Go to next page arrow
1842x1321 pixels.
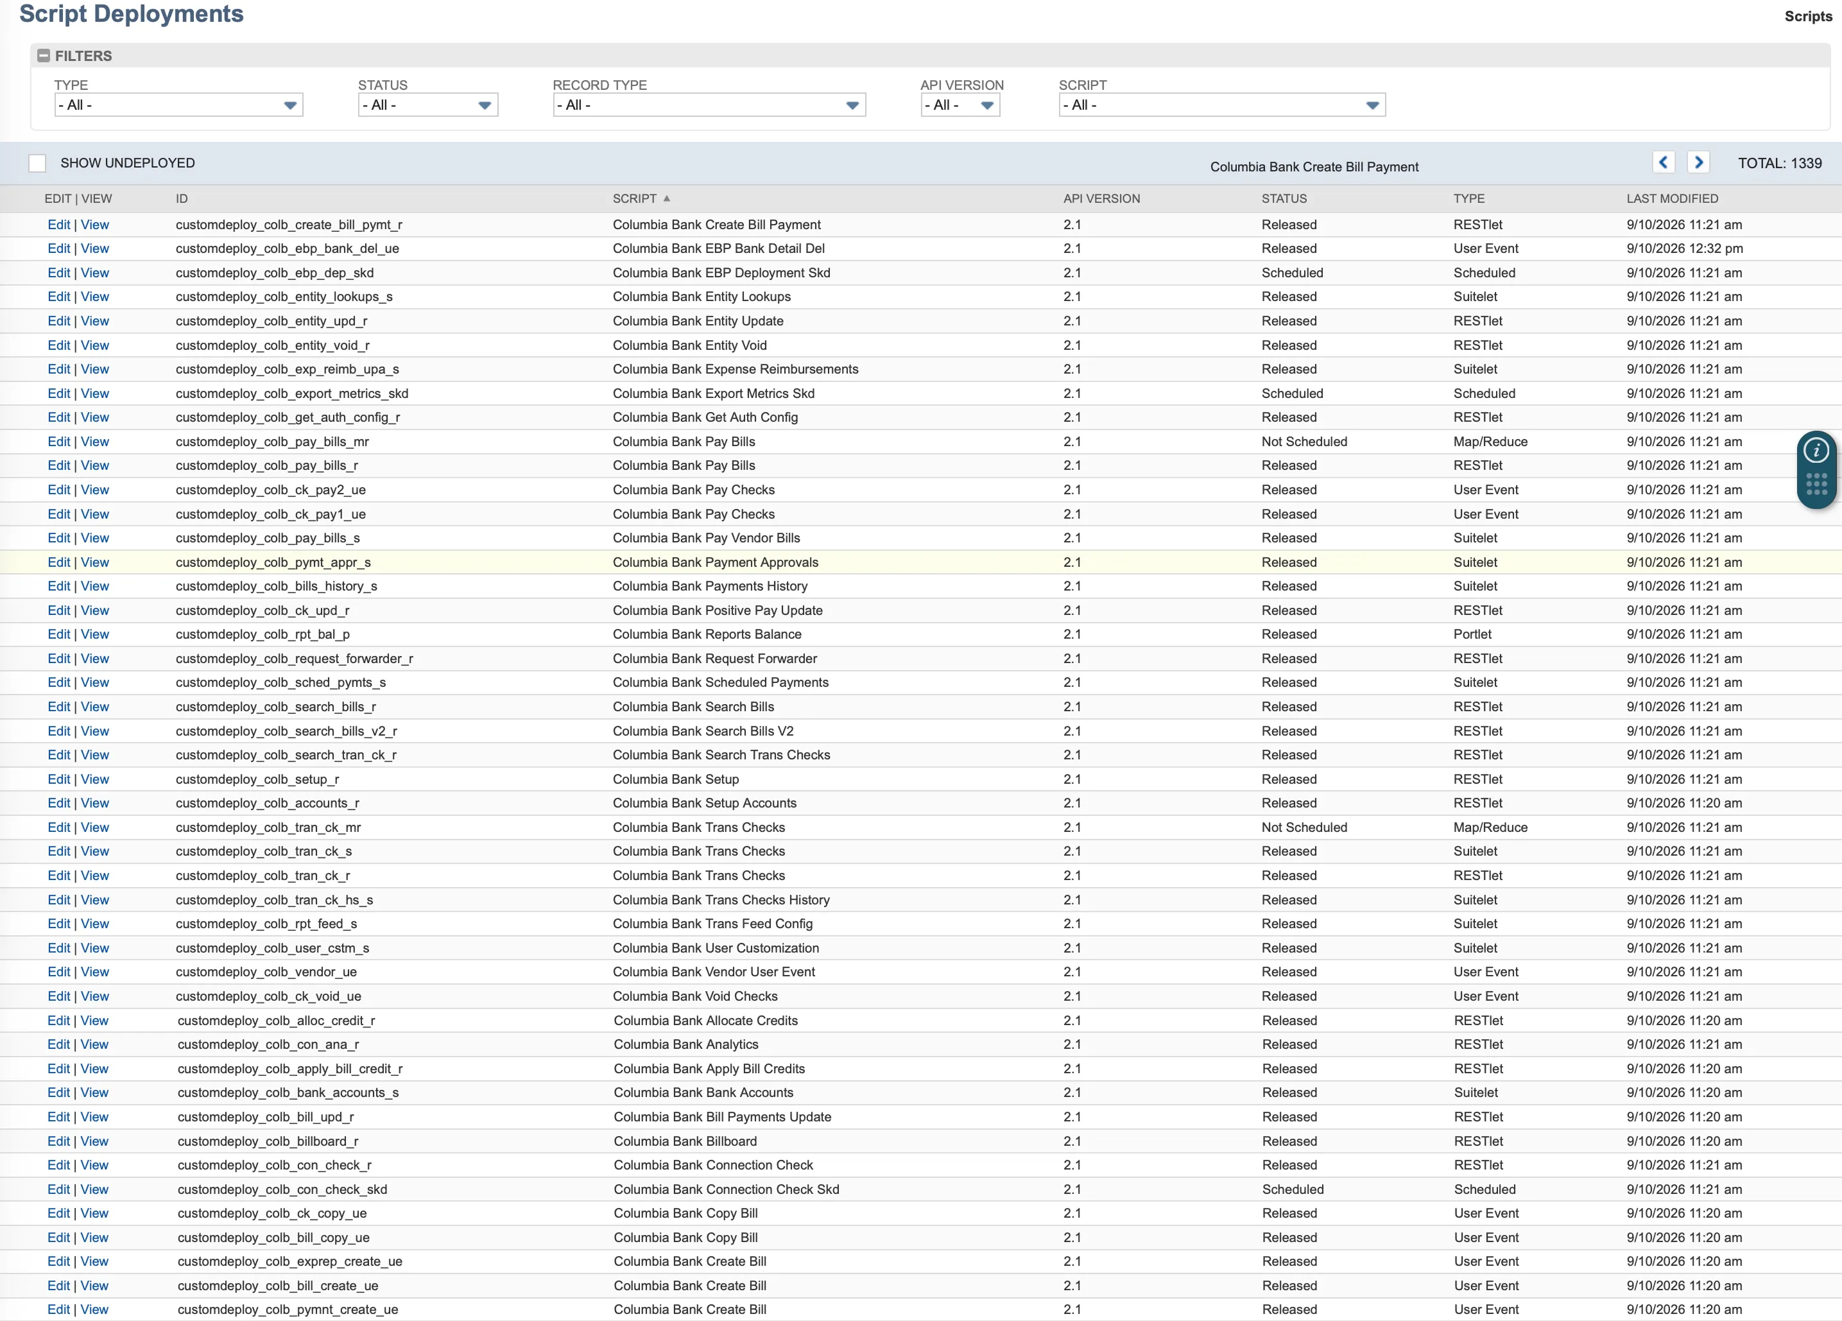click(1698, 162)
